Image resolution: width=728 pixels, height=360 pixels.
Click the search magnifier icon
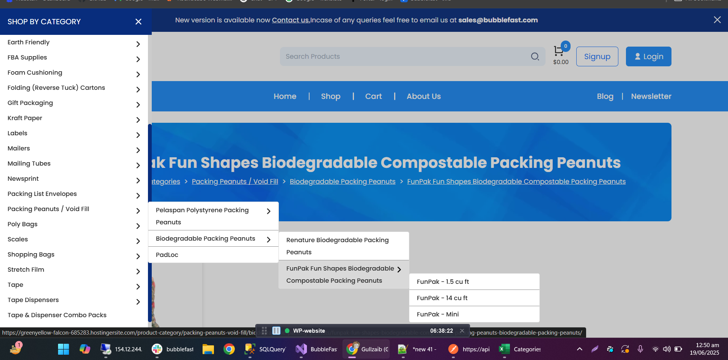535,56
